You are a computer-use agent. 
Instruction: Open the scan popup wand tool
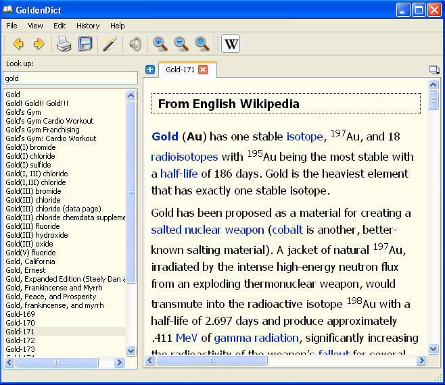110,44
